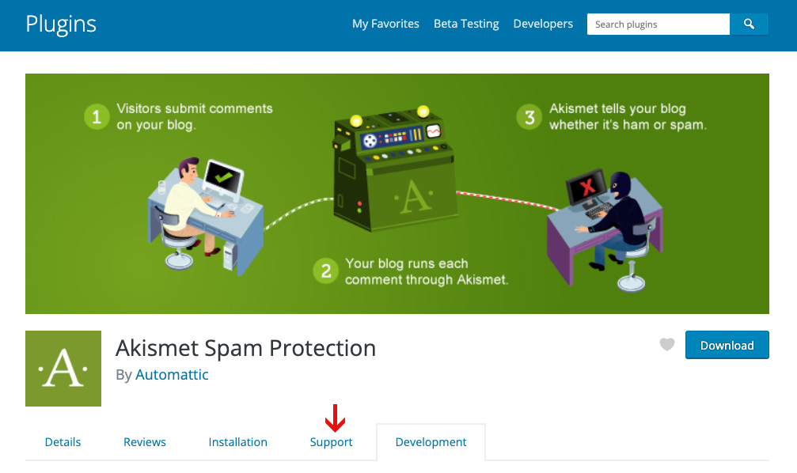
Task: Switch to the Reviews tab
Action: click(x=144, y=442)
